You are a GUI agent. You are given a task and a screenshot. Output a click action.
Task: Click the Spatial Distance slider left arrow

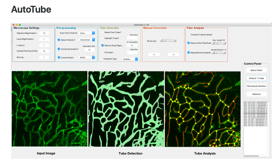tap(213, 53)
